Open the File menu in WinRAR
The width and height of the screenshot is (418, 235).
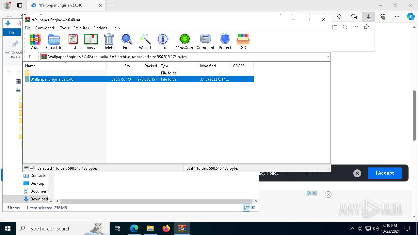pos(28,28)
